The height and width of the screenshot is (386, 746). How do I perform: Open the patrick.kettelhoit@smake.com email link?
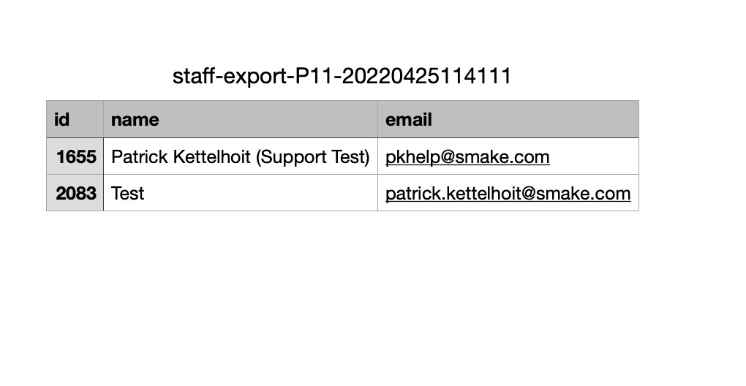(508, 194)
